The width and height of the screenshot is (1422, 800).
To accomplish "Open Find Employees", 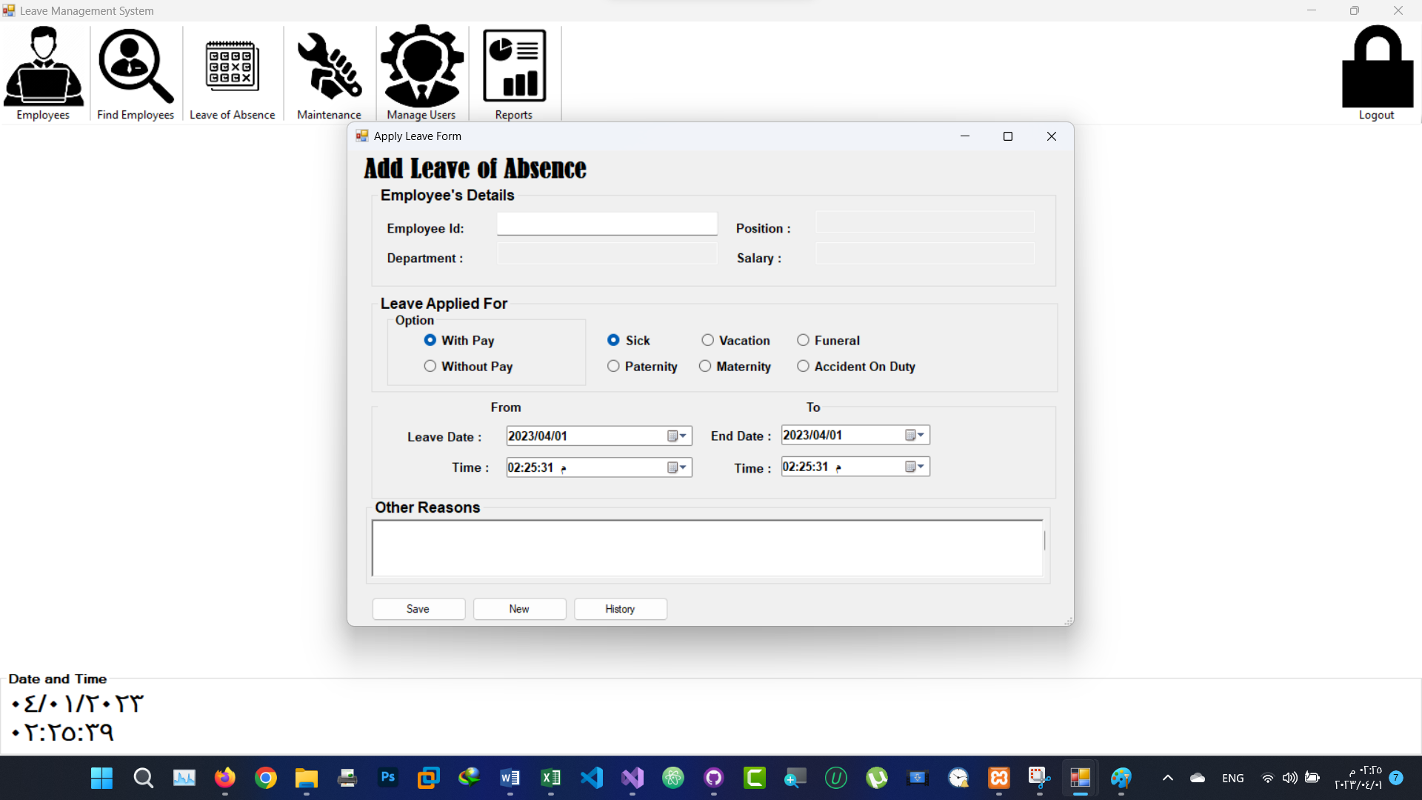I will (134, 72).
